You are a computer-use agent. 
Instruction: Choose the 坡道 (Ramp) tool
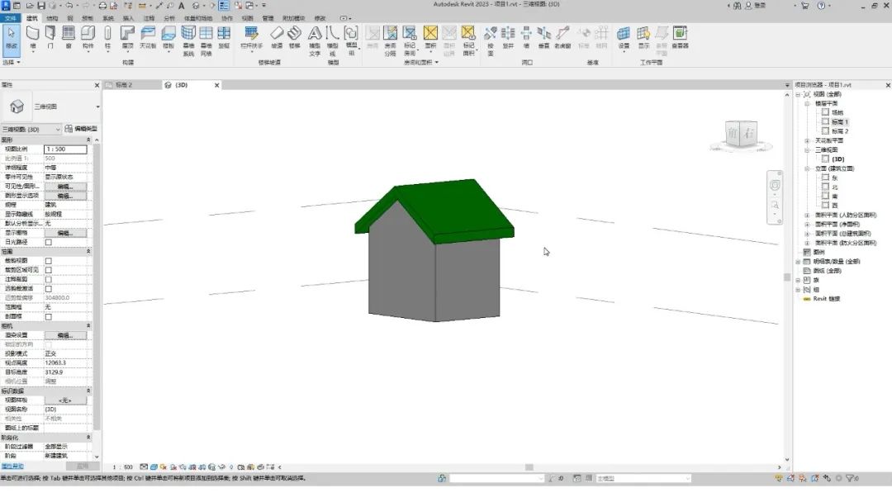pyautogui.click(x=277, y=37)
